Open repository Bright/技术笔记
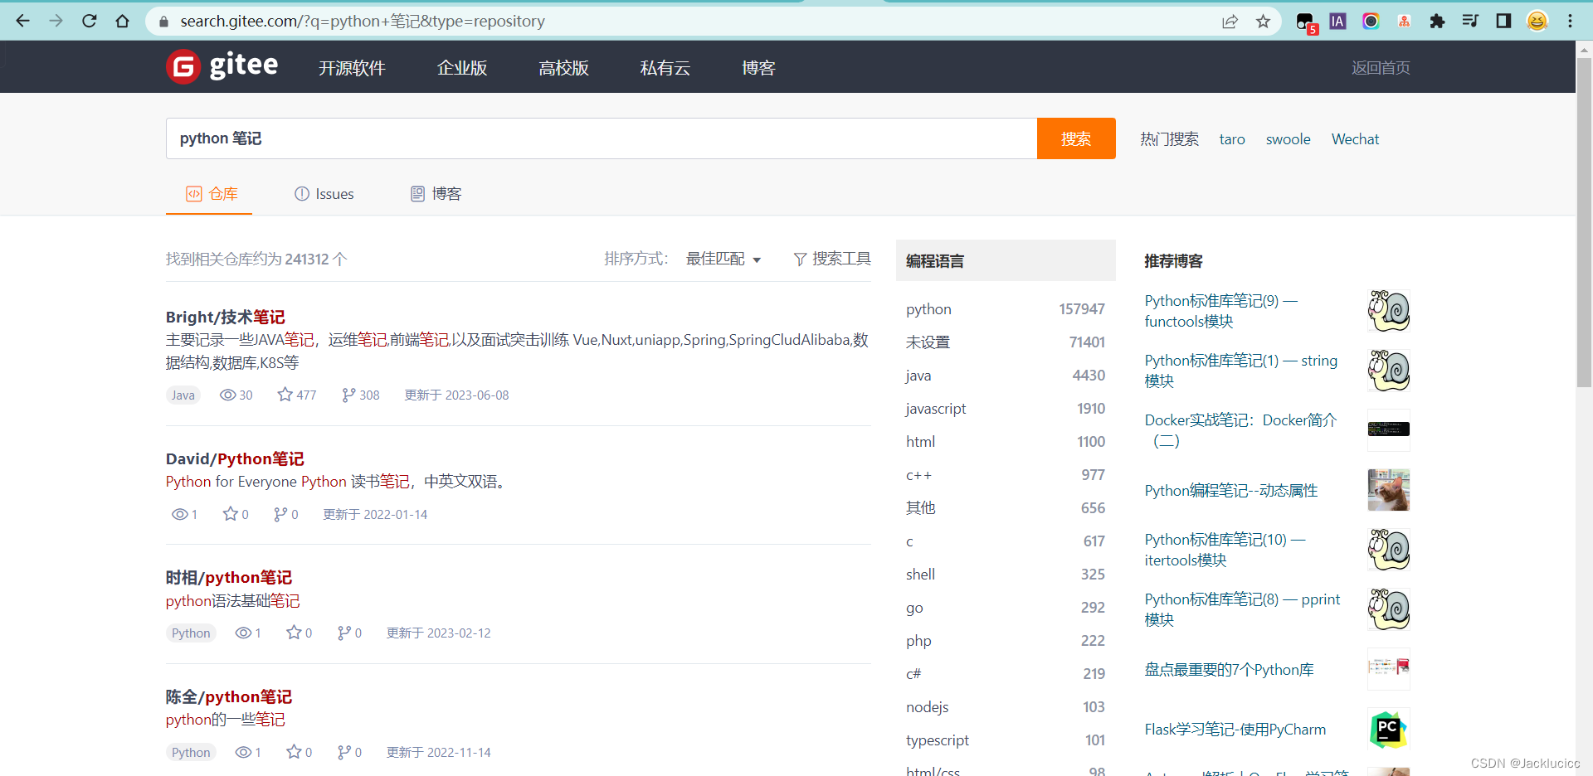1593x776 pixels. point(225,317)
